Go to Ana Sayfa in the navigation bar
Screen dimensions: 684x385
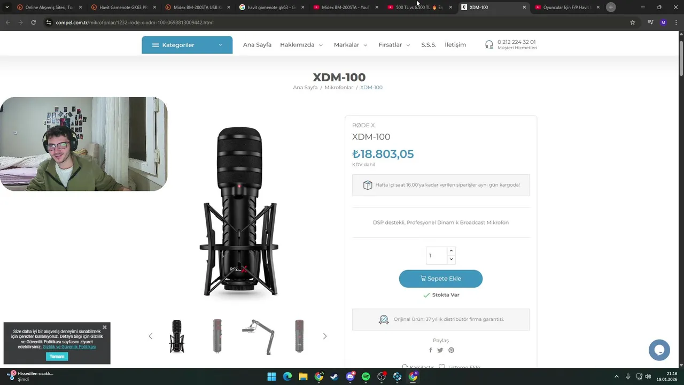(x=257, y=45)
